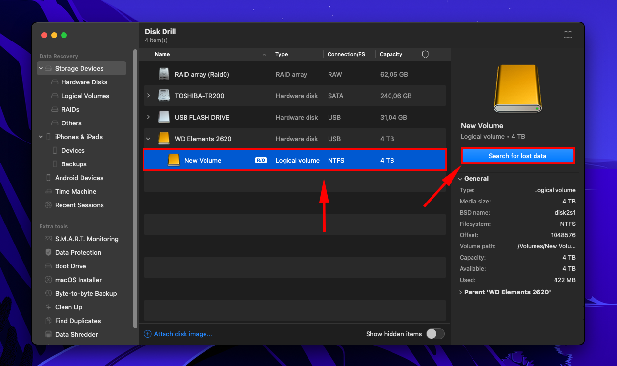The height and width of the screenshot is (366, 617).
Task: Open Others in sidebar
Action: (x=71, y=123)
